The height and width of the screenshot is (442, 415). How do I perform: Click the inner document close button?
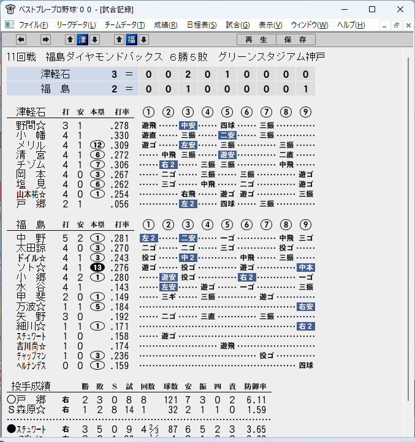(408, 25)
